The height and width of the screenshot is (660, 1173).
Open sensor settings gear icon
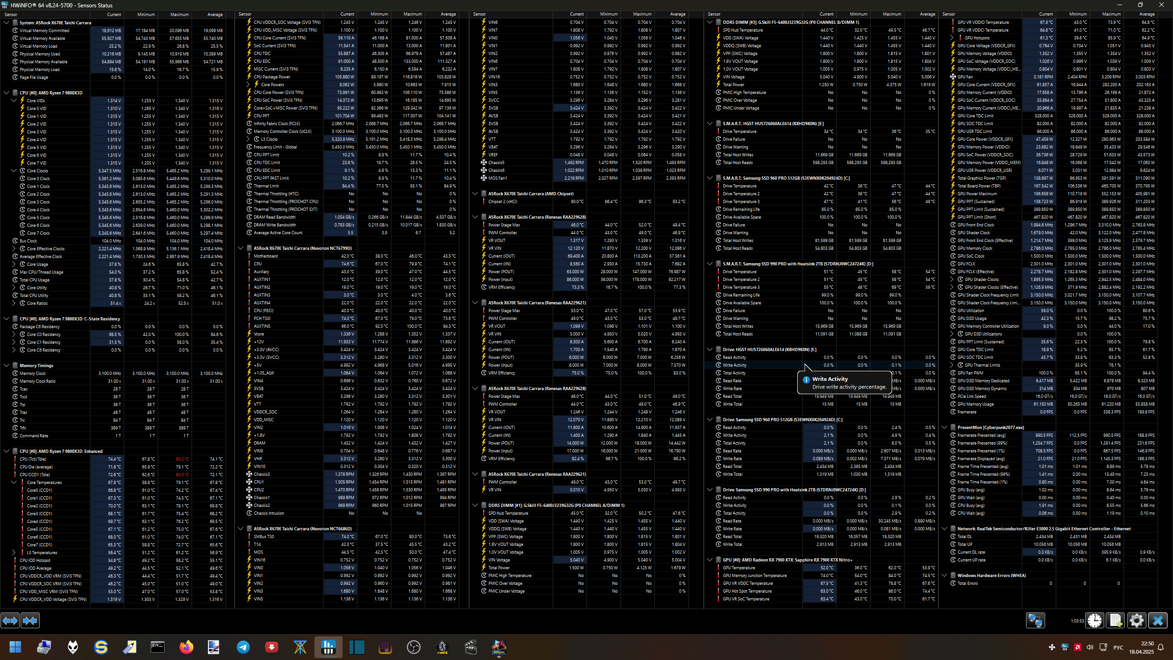pyautogui.click(x=1136, y=621)
